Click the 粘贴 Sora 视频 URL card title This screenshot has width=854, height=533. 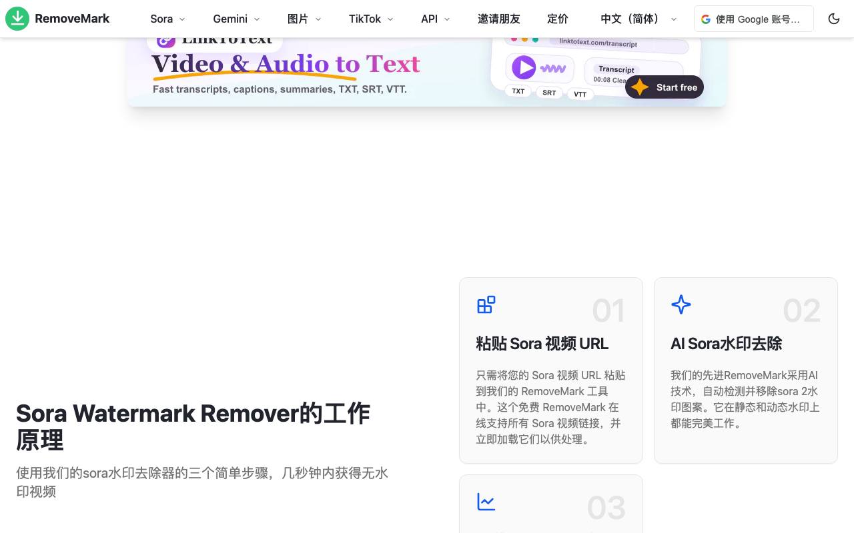click(542, 344)
